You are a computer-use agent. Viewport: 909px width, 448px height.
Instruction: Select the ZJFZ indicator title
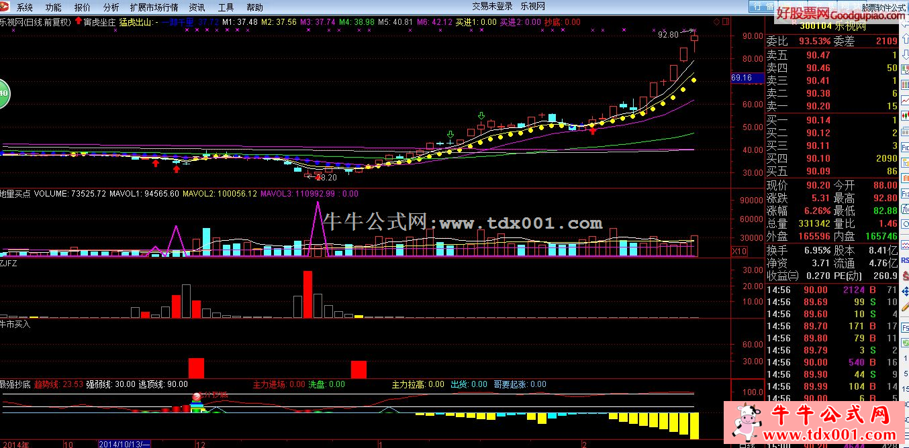point(9,264)
